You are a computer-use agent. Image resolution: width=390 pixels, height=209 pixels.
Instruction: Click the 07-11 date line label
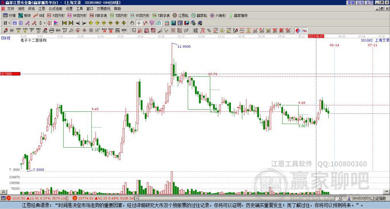(372, 45)
